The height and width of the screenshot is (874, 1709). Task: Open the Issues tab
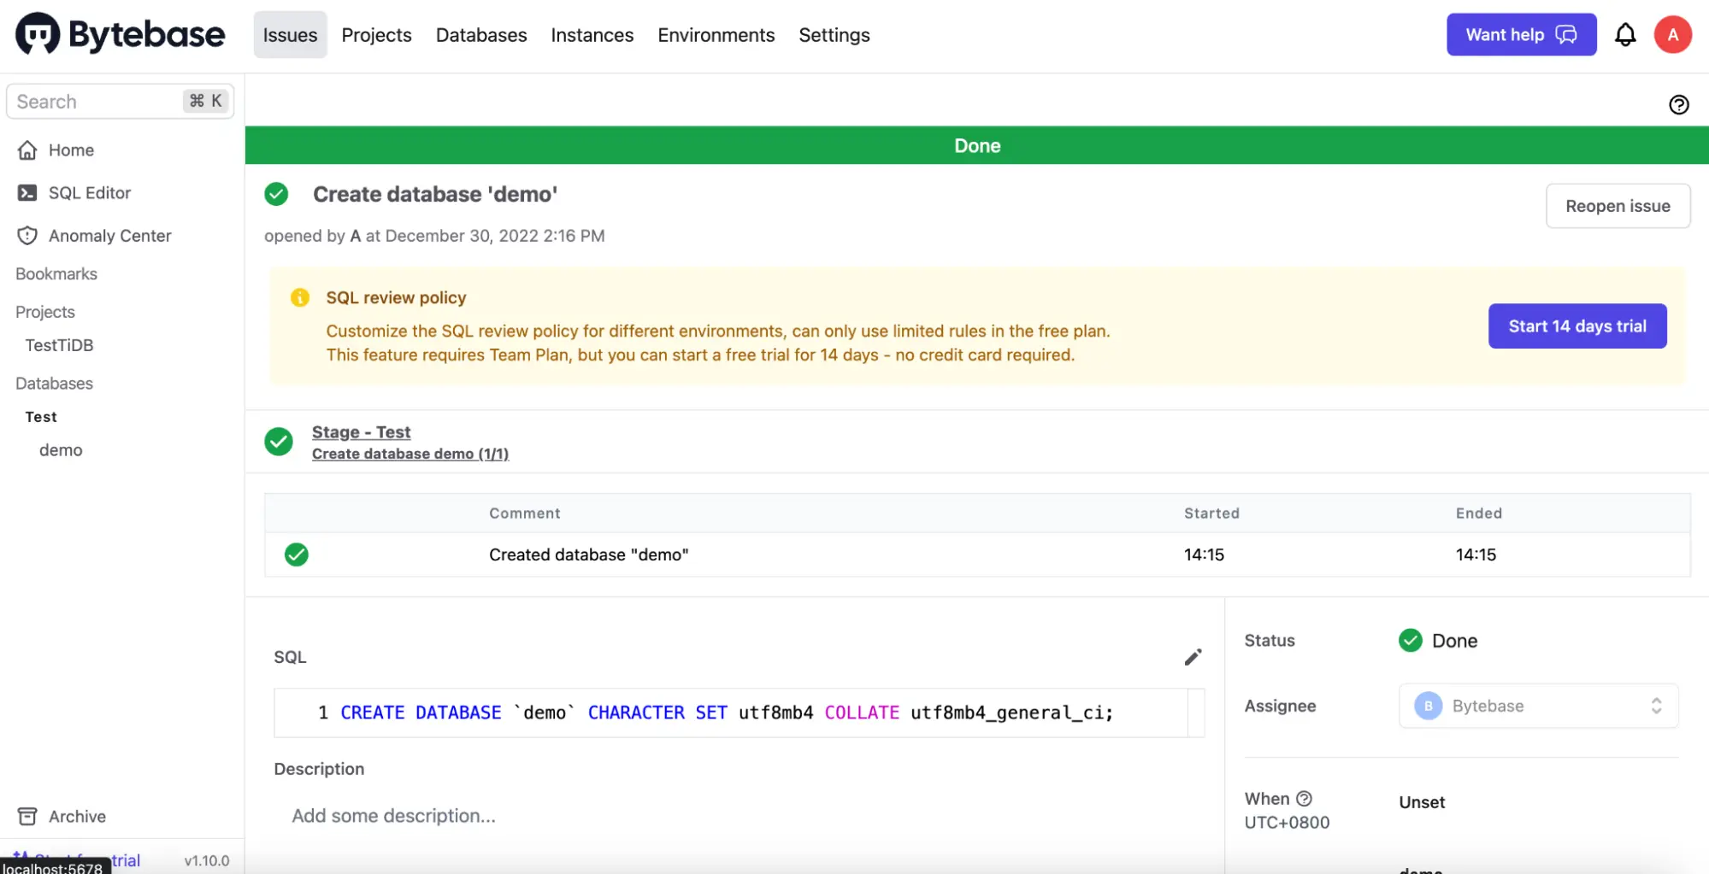coord(290,35)
